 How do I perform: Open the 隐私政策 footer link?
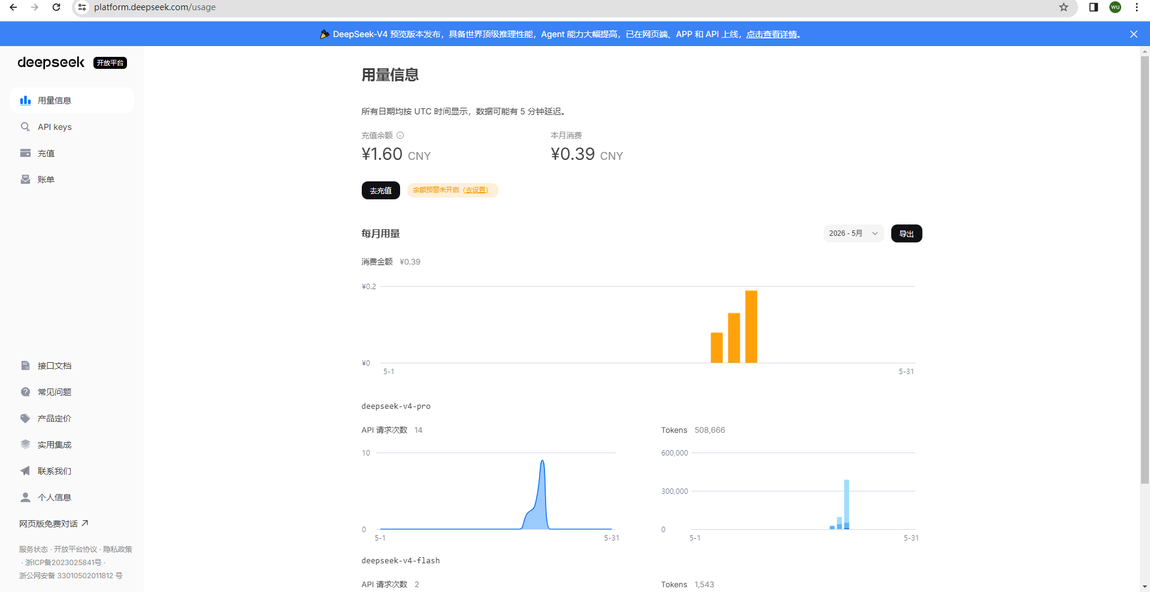point(117,549)
